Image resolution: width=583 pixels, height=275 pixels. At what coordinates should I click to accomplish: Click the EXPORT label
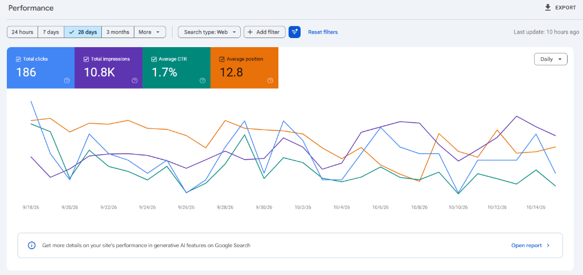tap(565, 8)
